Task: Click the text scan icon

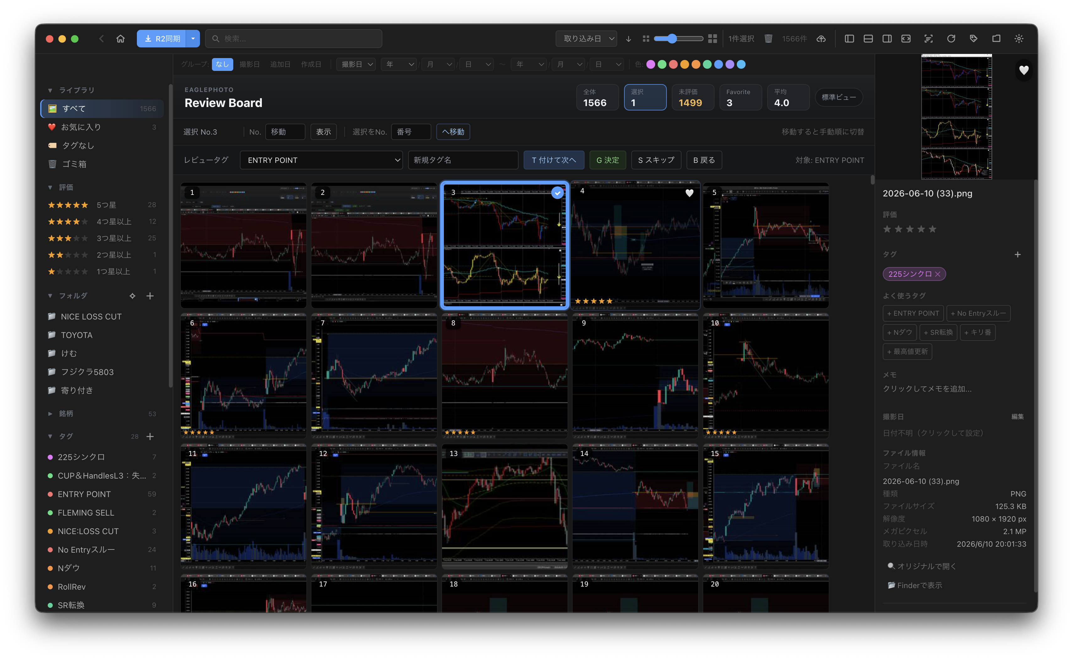Action: click(928, 39)
